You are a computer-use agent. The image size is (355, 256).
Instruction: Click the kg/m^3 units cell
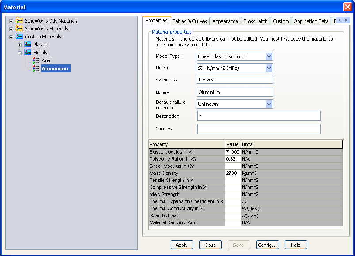(x=292, y=173)
